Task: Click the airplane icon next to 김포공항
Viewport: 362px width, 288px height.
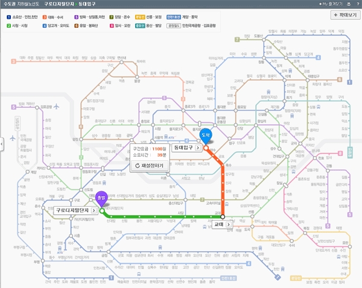Action: tap(57, 107)
